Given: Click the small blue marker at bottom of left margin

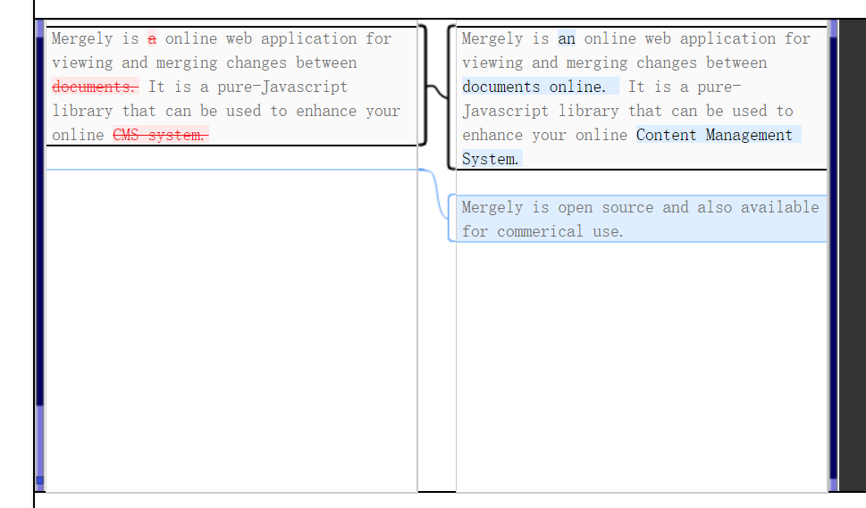Looking at the screenshot, I should click(x=39, y=480).
